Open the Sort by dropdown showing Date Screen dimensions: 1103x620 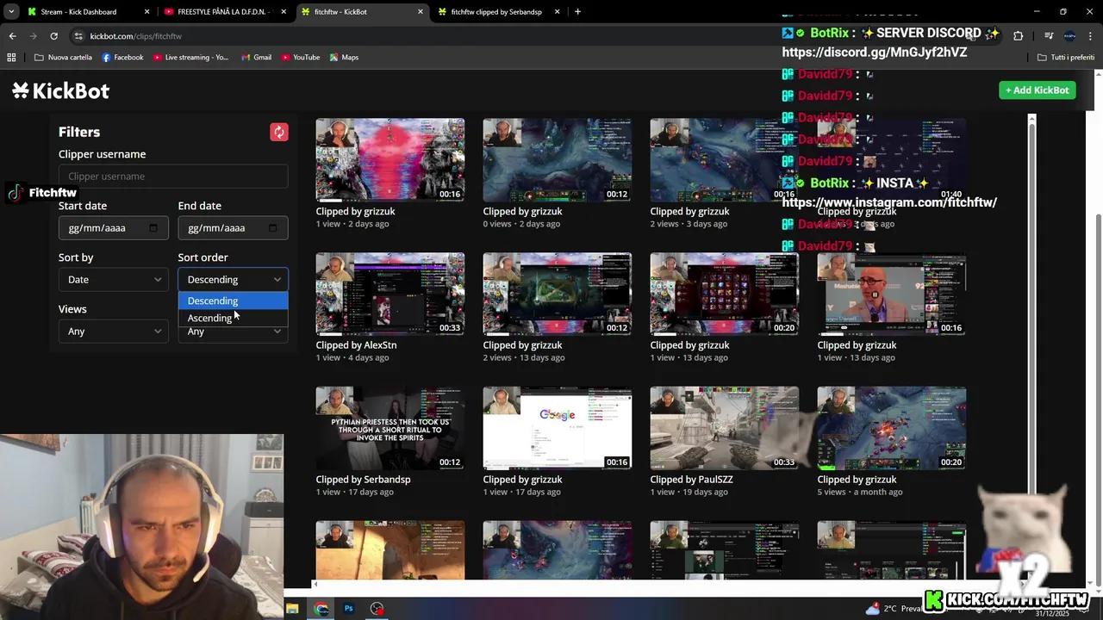(113, 279)
